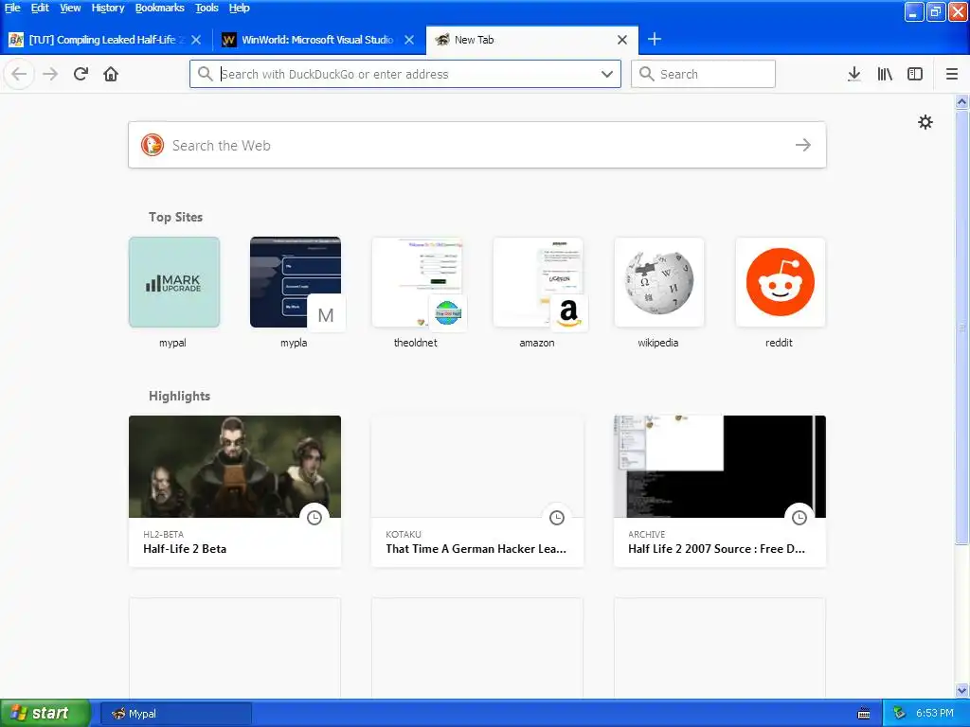Open new tab page settings gear

925,122
